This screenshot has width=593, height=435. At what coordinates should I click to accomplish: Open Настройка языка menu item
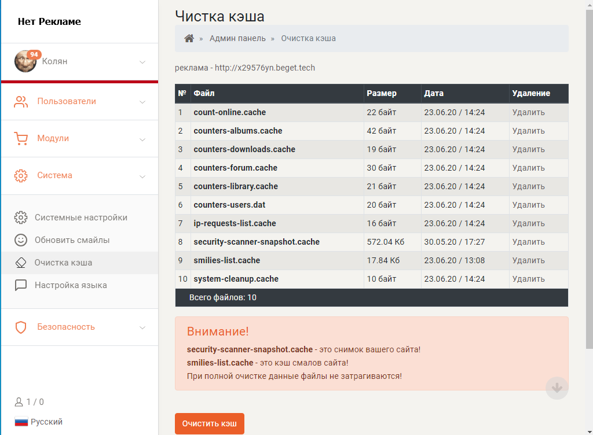71,285
